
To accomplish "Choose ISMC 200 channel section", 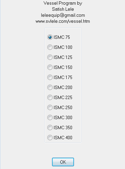I will point(60,87).
